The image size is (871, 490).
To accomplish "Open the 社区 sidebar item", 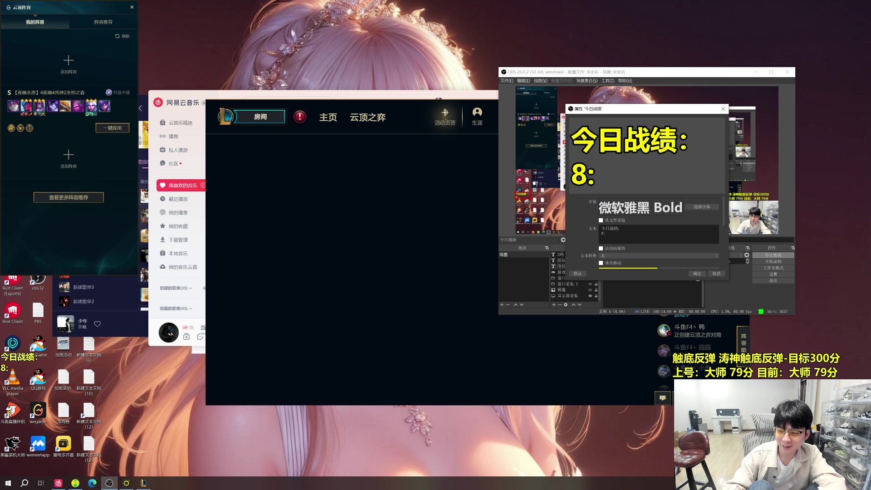I will [173, 164].
